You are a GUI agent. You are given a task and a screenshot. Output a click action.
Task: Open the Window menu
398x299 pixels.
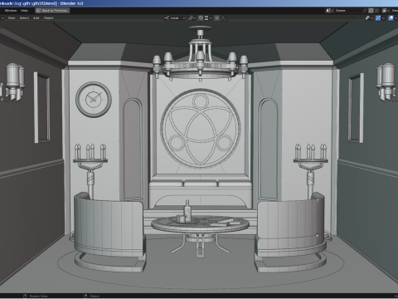pos(11,11)
